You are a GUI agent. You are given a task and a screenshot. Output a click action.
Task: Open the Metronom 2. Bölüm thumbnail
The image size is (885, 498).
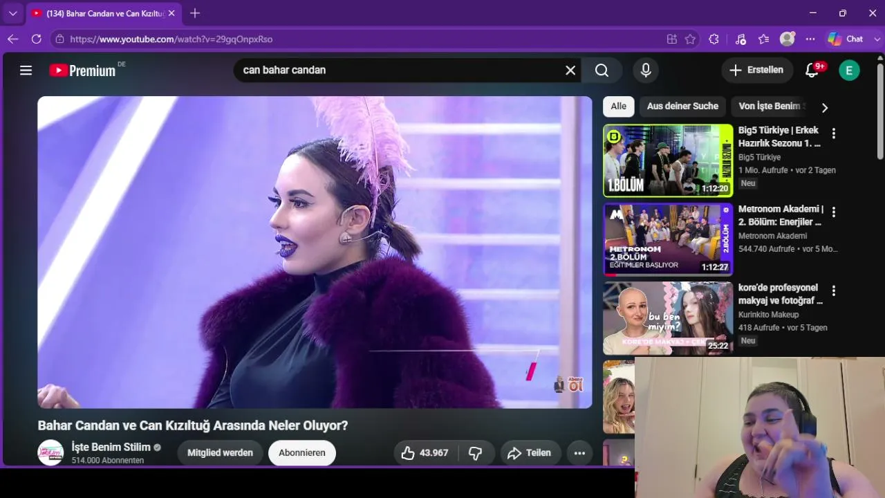(668, 239)
